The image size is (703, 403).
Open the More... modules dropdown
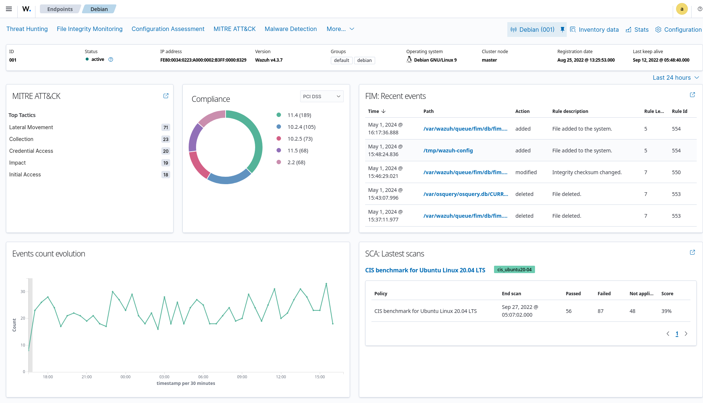pos(340,29)
